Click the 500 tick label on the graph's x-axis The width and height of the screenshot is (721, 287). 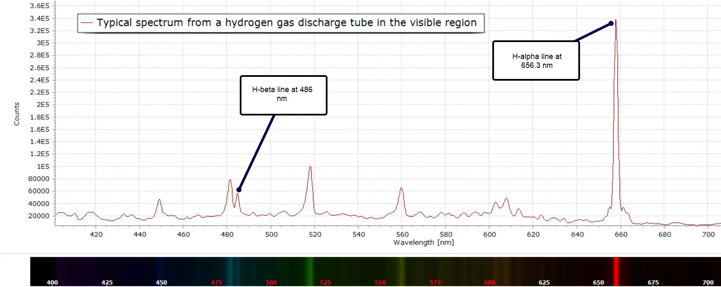click(x=271, y=234)
